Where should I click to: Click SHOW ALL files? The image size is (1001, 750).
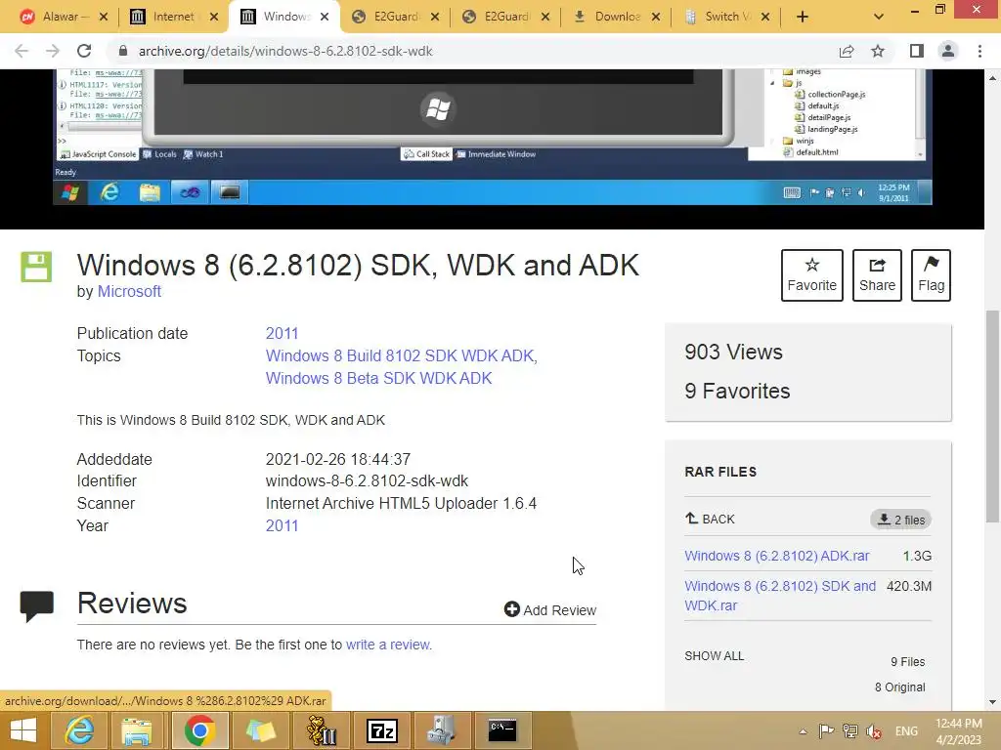(715, 656)
